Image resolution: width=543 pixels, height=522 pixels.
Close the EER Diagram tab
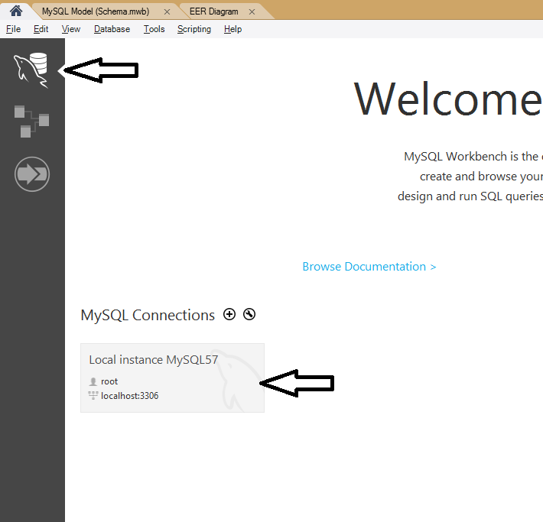point(253,11)
